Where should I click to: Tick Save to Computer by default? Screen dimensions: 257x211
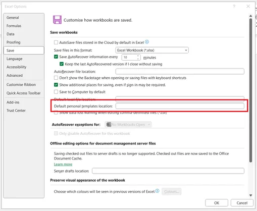tap(56, 92)
